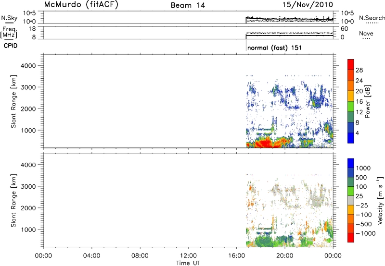Click the 18 tick on frequency axis
Screen dimensions: 385x266
[x=33, y=29]
